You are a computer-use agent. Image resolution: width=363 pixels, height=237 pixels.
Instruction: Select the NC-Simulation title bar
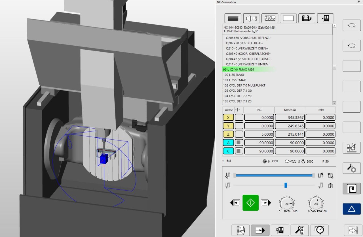227,2
